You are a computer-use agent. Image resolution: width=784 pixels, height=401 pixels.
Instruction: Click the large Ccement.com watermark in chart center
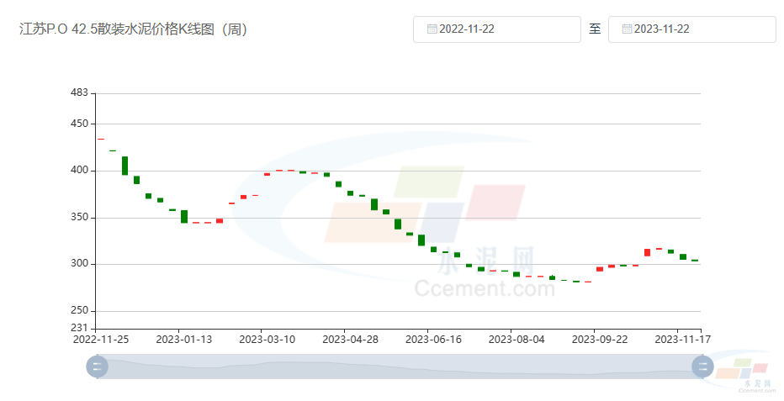[x=485, y=288]
